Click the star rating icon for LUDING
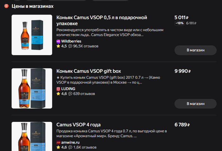Screen dimensions: 222x151 coord(58,94)
